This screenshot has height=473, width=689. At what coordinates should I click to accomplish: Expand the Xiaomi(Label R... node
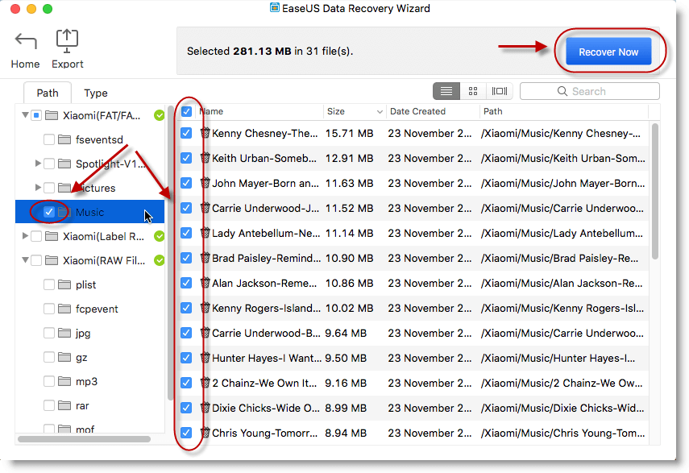coord(25,236)
